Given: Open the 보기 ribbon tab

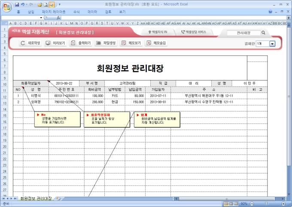Looking at the screenshot, I should click(x=122, y=12).
